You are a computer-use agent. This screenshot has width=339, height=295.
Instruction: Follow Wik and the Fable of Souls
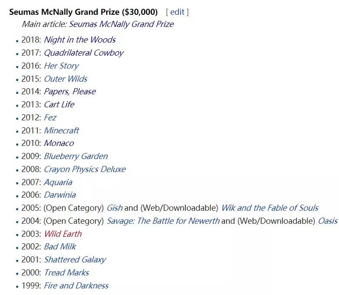pyautogui.click(x=270, y=208)
